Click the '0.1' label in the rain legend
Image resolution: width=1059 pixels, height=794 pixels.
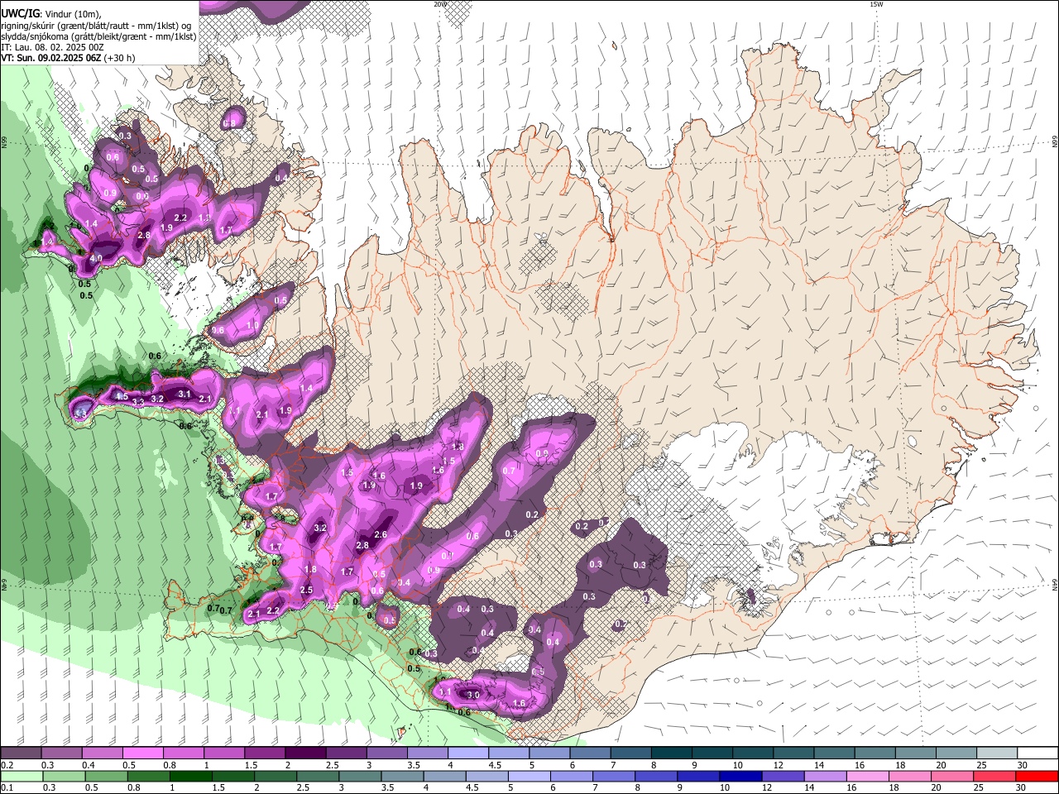click(x=7, y=787)
